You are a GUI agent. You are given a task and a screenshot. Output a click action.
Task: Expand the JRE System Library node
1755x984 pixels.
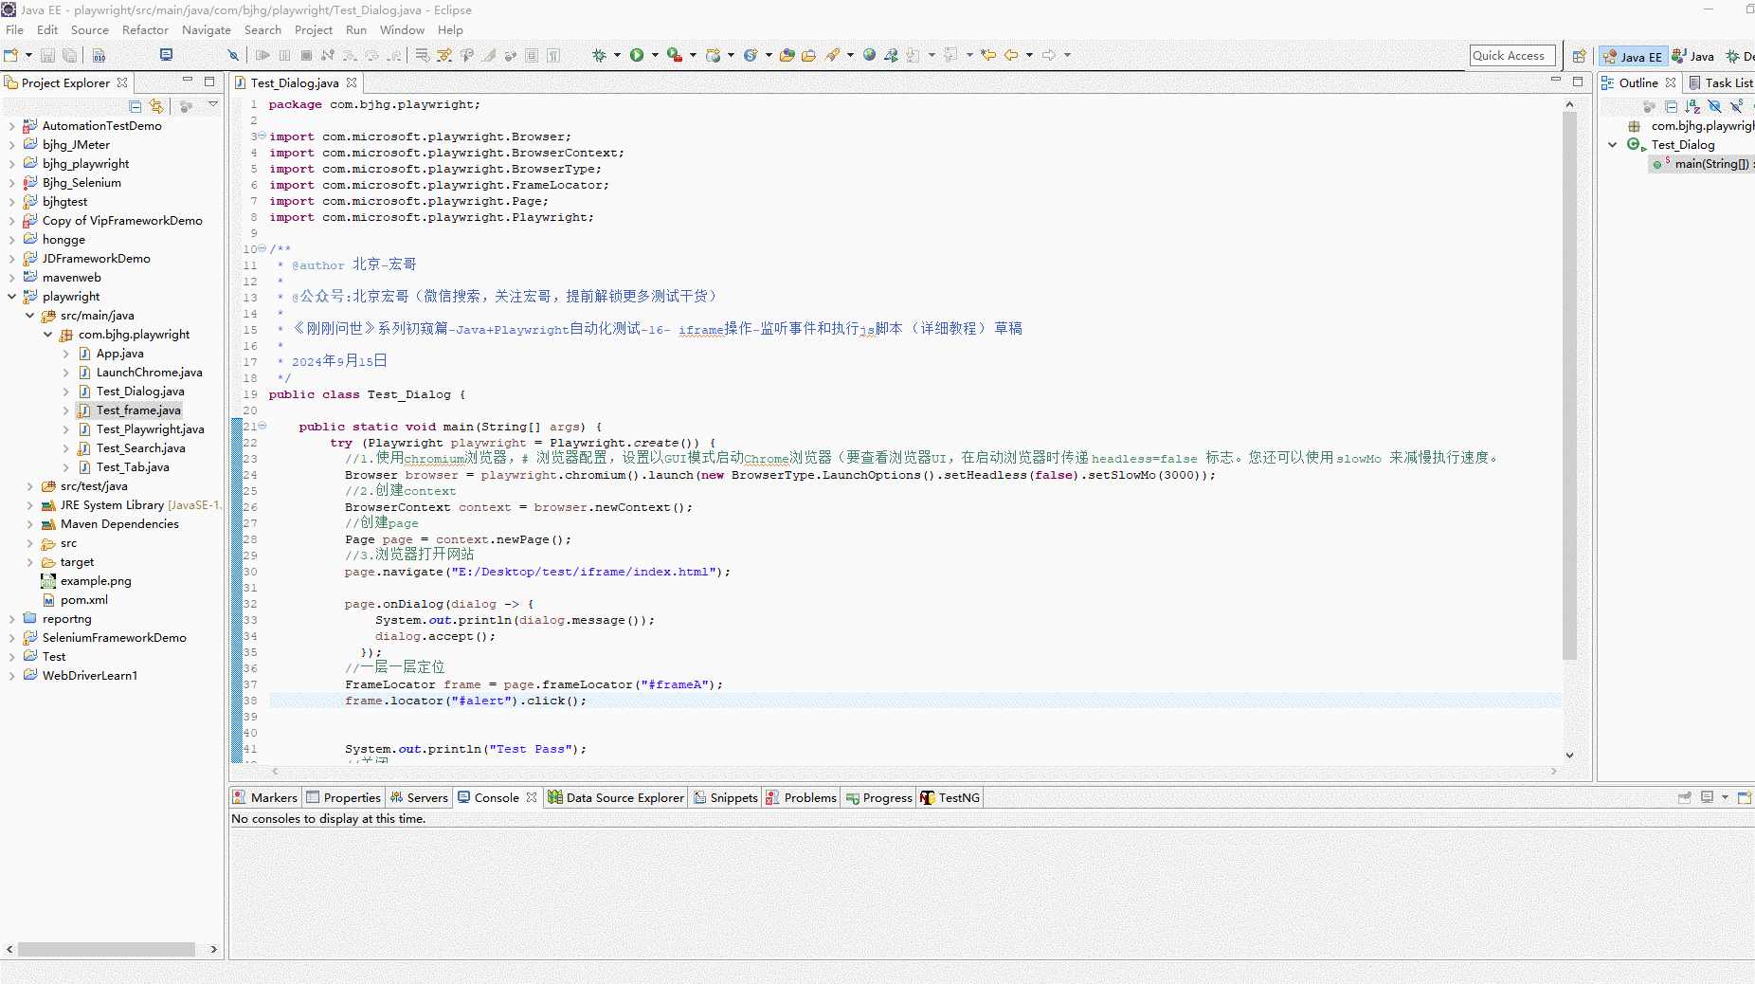(29, 505)
